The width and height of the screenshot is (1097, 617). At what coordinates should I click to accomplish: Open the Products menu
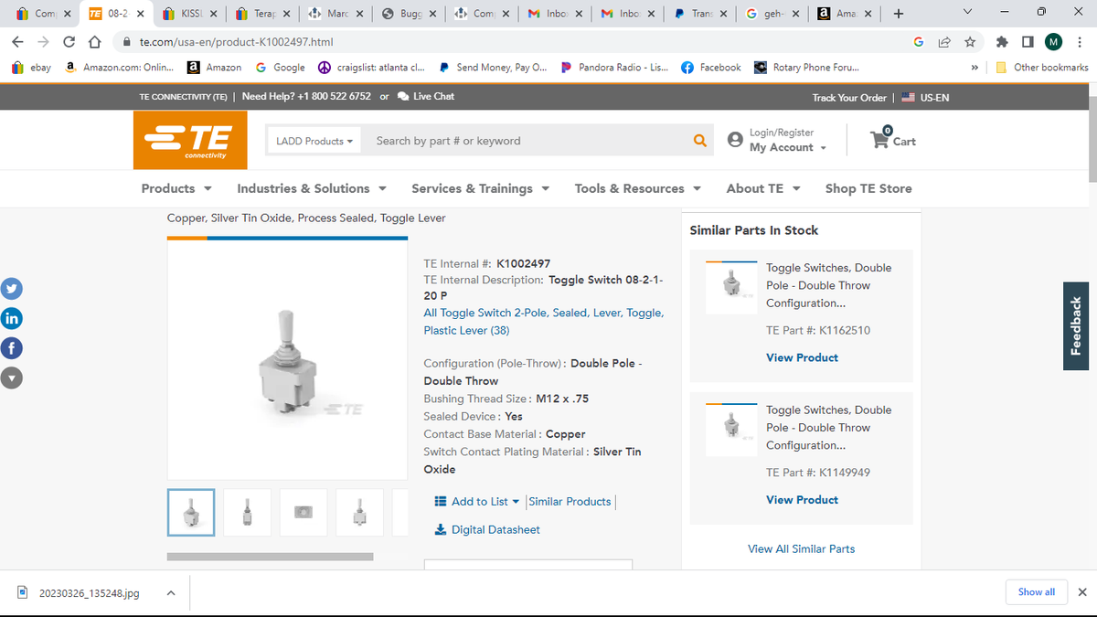click(x=176, y=188)
